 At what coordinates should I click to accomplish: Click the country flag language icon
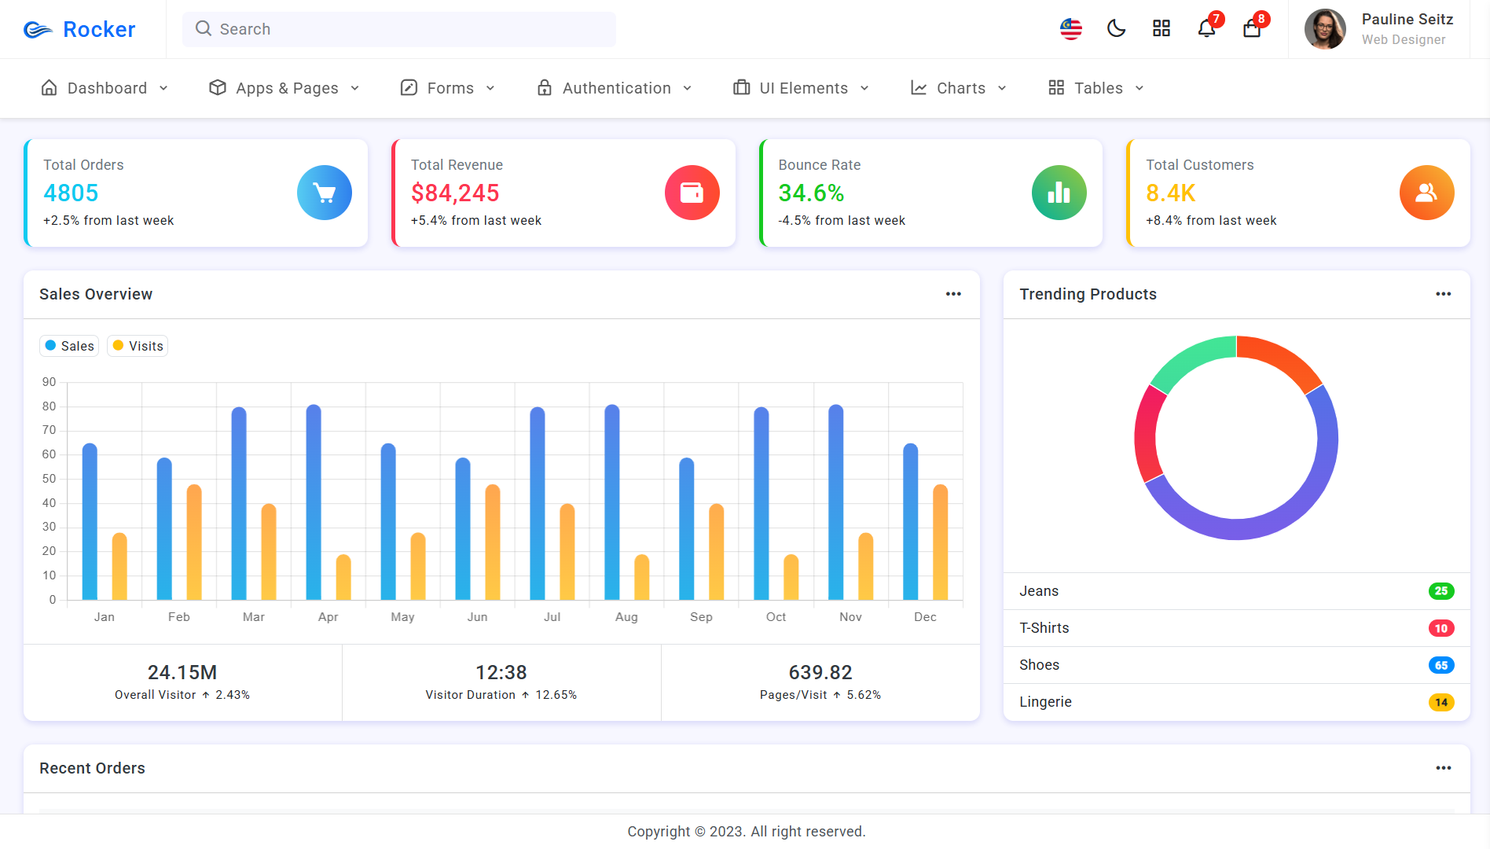tap(1071, 29)
